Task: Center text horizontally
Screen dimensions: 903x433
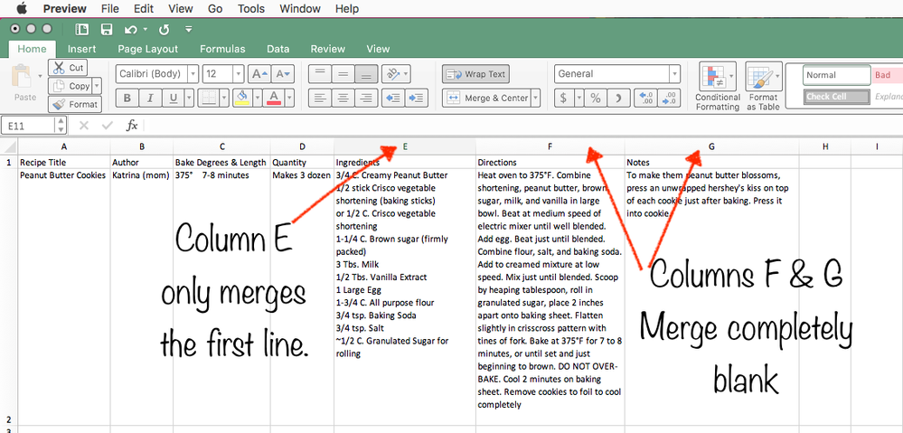Action: 343,98
